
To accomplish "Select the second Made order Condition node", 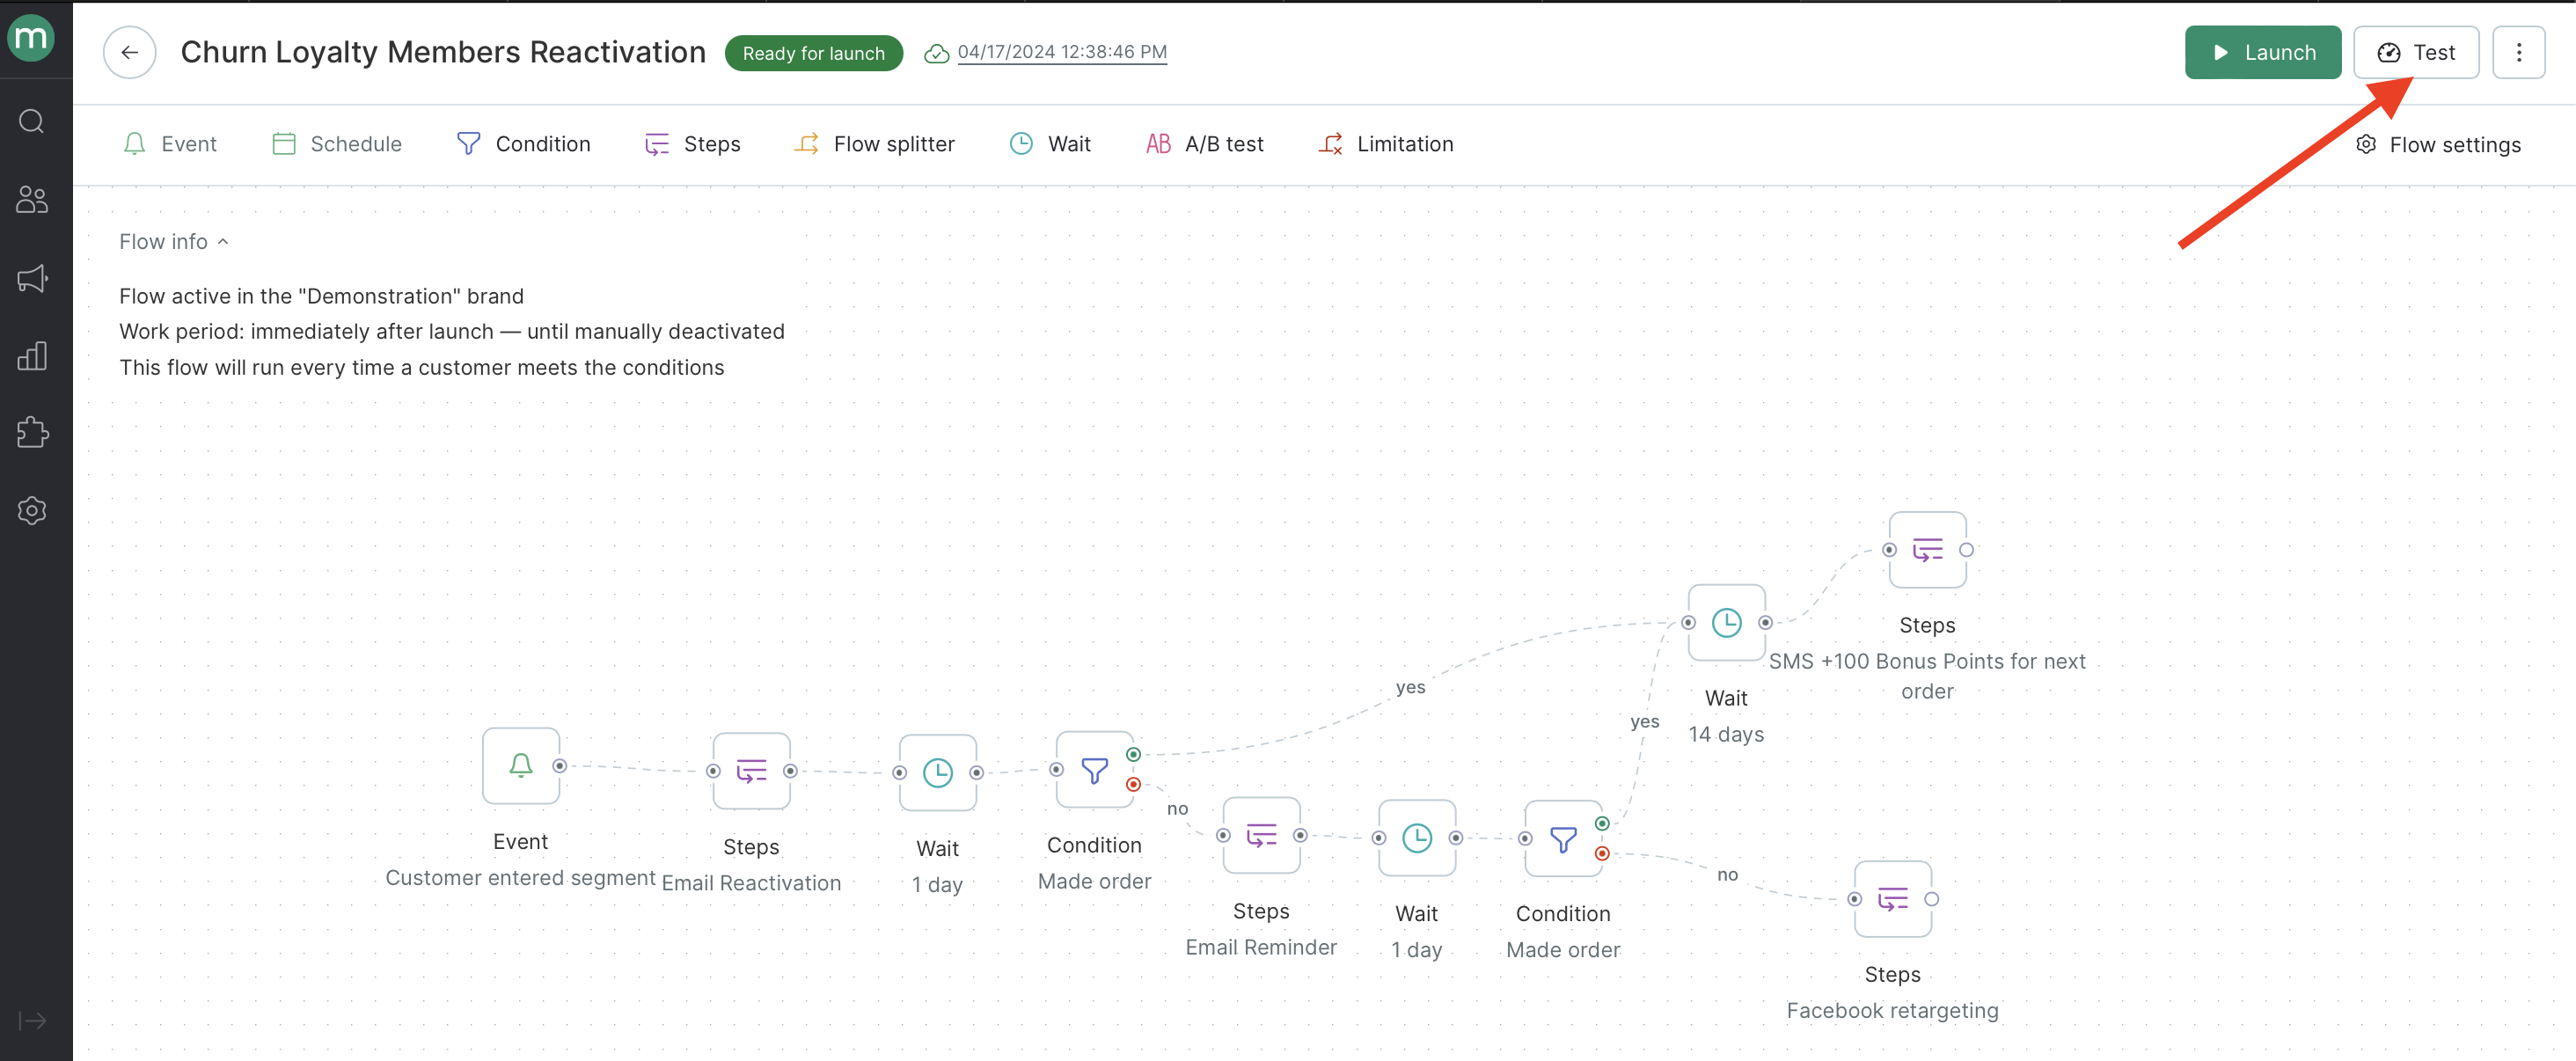I will point(1563,838).
